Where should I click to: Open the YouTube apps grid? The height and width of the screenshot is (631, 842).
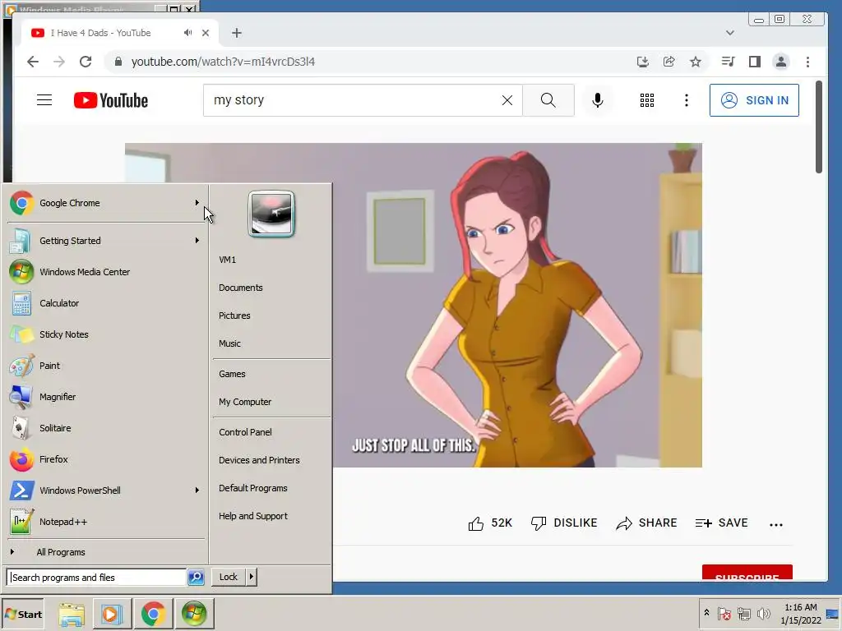point(647,100)
